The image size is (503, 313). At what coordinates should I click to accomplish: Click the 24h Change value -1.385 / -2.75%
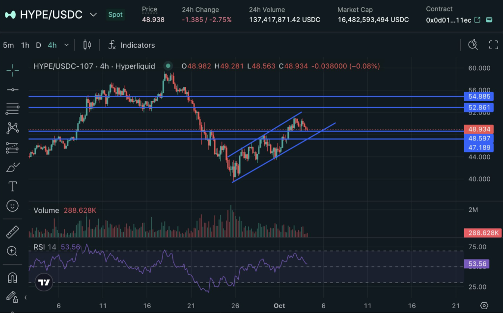tap(207, 20)
